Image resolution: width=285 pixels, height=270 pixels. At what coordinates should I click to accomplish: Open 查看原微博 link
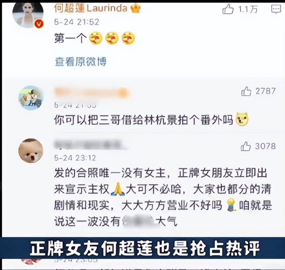point(80,62)
